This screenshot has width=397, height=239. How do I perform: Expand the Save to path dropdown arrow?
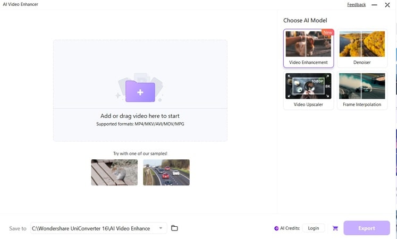[161, 228]
